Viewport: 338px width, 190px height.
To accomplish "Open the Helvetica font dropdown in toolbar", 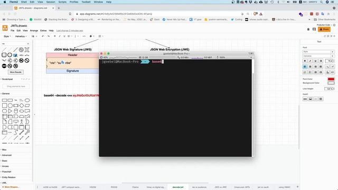I will pos(21,36).
